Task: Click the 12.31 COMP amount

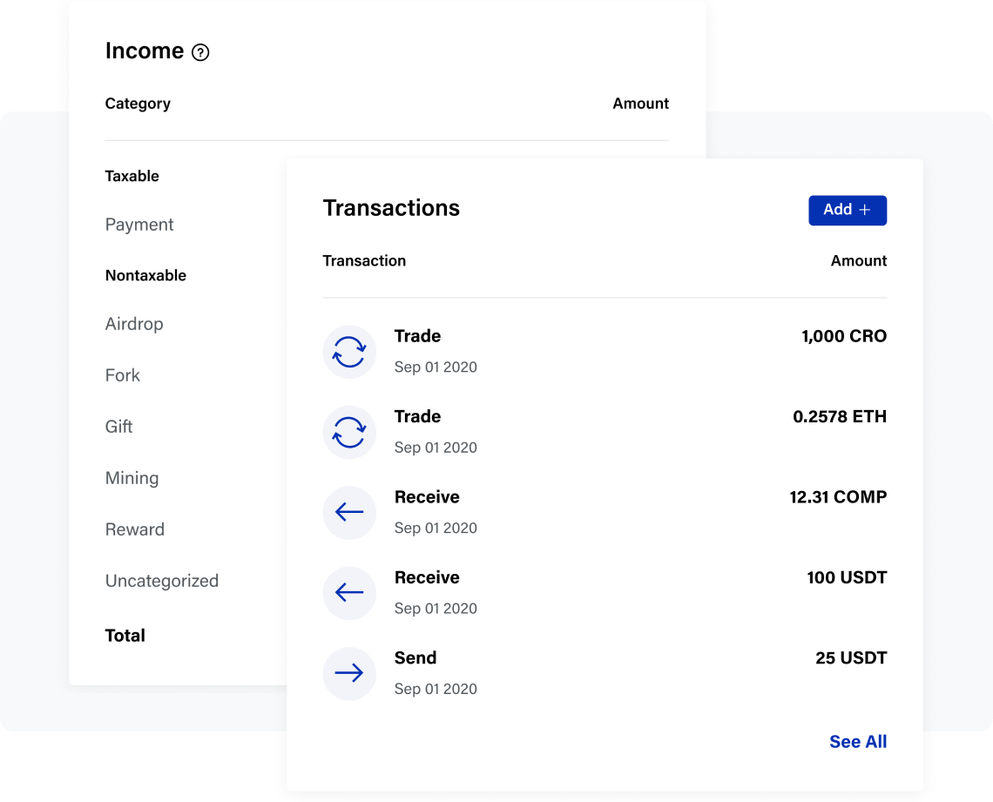Action: 838,497
